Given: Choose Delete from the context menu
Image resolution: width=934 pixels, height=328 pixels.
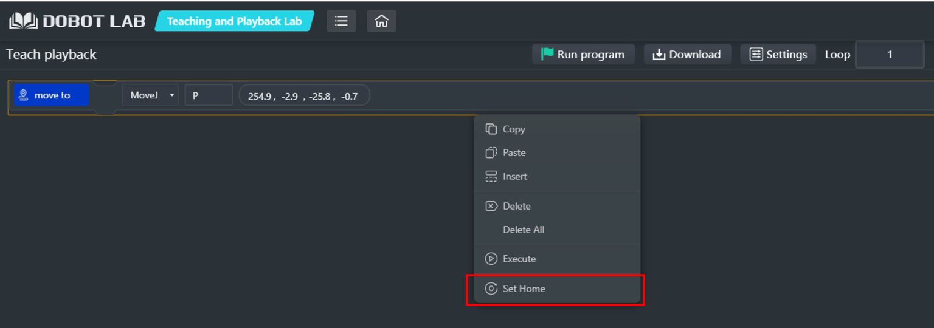Looking at the screenshot, I should click(516, 206).
